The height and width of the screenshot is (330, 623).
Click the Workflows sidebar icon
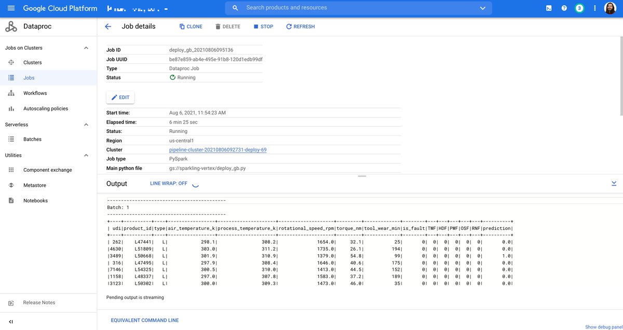11,93
